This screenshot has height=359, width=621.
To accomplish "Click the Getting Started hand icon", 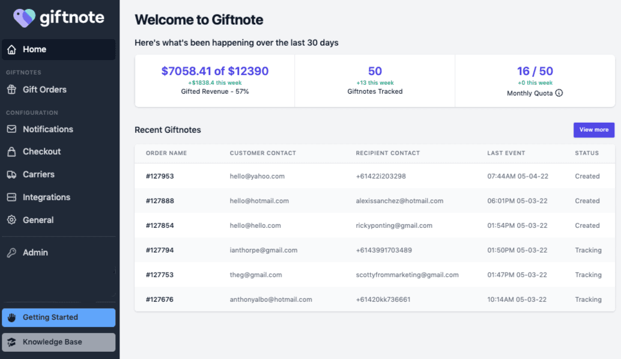I will 11,318.
